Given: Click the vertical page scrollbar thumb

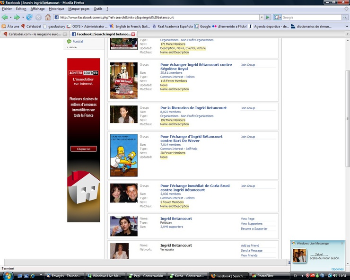Looking at the screenshot, I should (348, 118).
